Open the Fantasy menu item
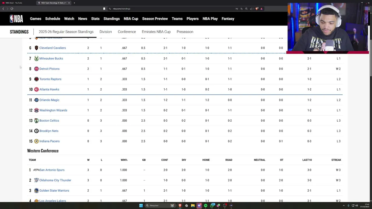This screenshot has height=209, width=372. pyautogui.click(x=228, y=19)
